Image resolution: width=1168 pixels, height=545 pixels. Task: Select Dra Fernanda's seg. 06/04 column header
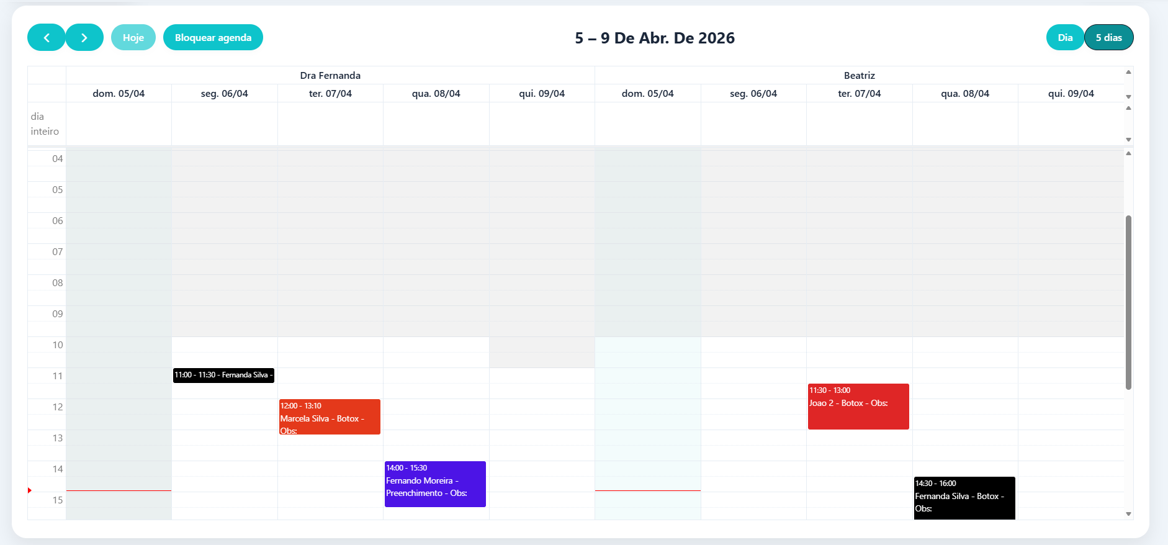pyautogui.click(x=225, y=94)
